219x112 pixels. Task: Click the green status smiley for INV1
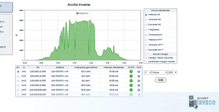pyautogui.click(x=131, y=71)
